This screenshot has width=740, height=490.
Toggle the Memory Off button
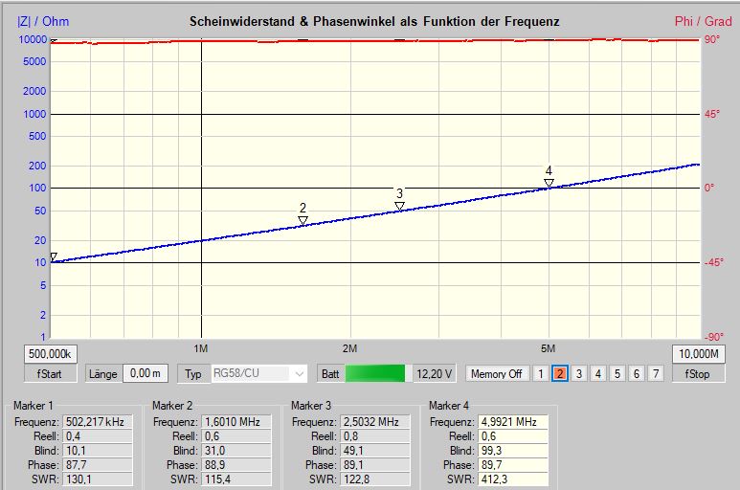click(x=497, y=374)
